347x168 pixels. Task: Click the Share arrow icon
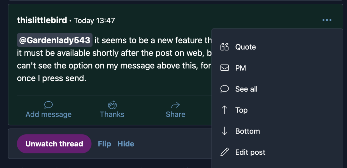(175, 105)
